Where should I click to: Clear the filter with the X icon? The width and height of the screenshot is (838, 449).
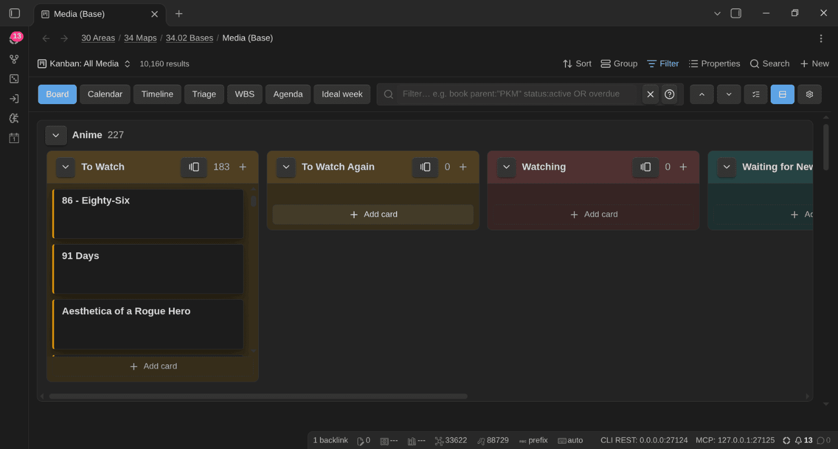coord(650,94)
